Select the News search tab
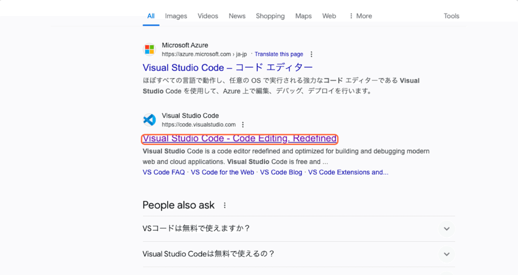This screenshot has height=275, width=518. [x=237, y=16]
